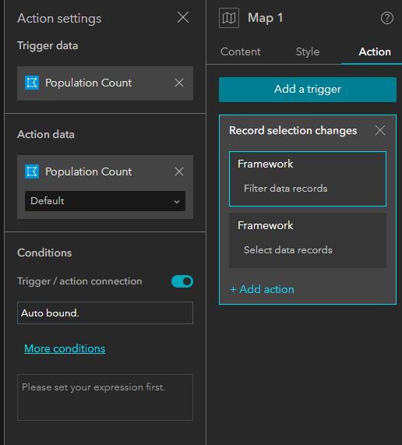Select the Filter data records action
The height and width of the screenshot is (445, 402).
coord(308,178)
